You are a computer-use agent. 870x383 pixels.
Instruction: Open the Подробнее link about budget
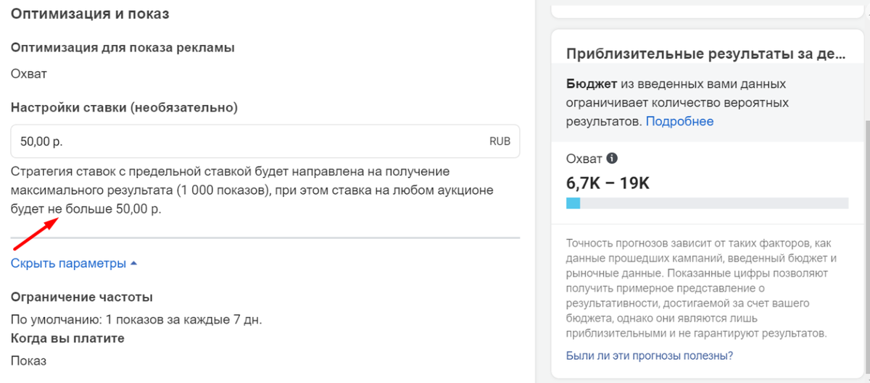point(679,122)
